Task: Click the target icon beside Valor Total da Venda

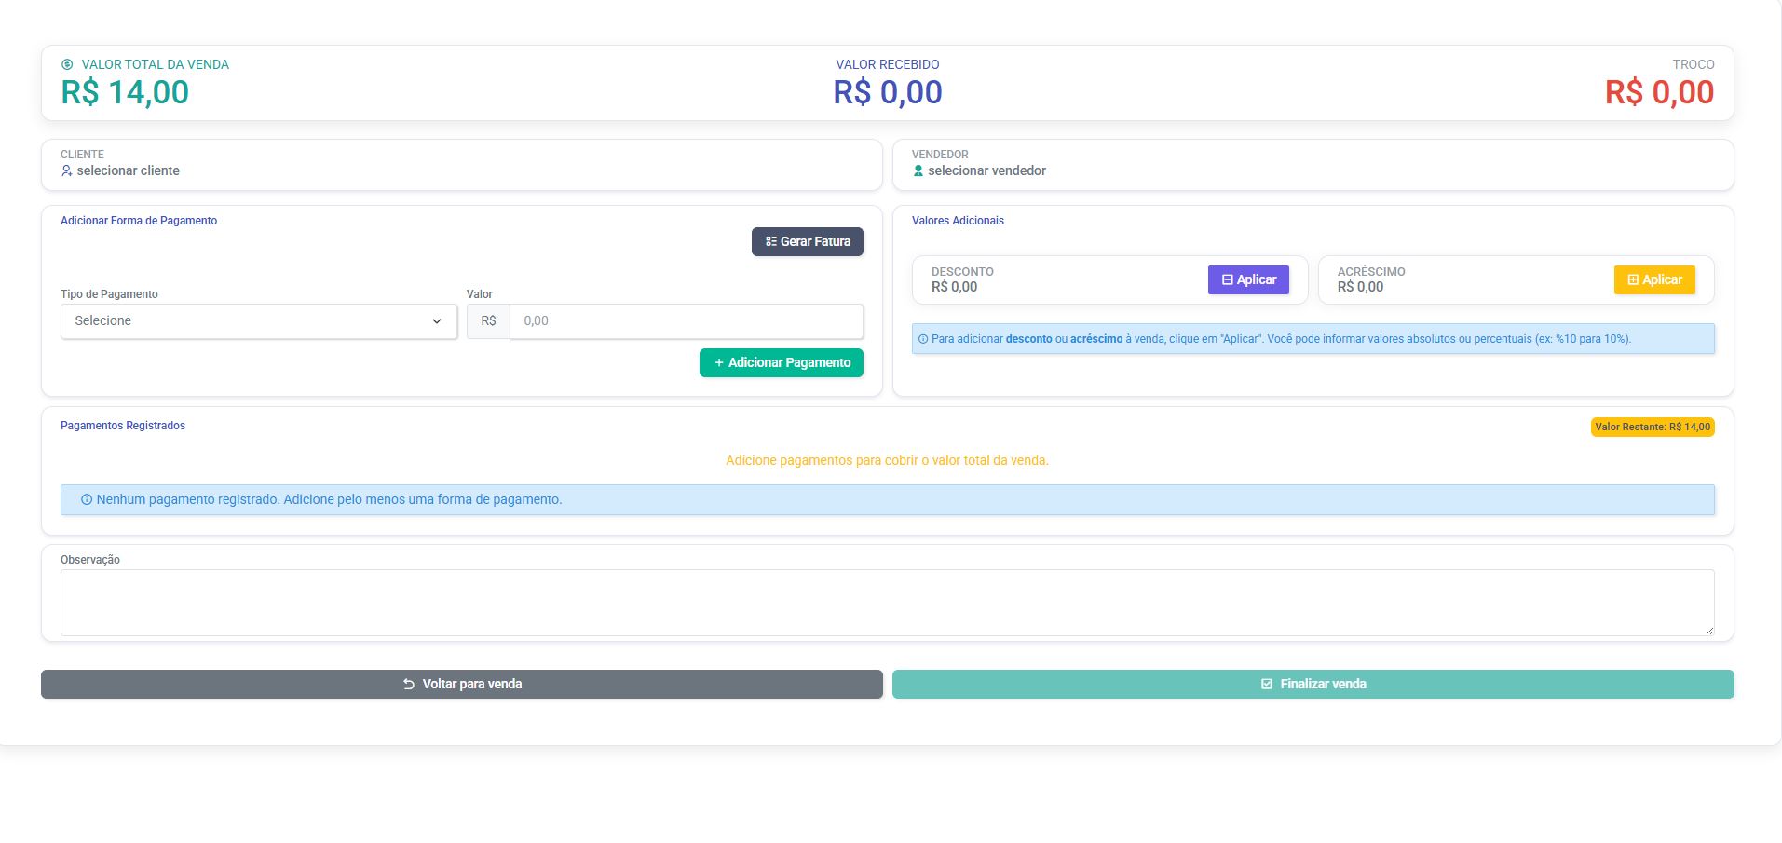Action: (x=67, y=65)
